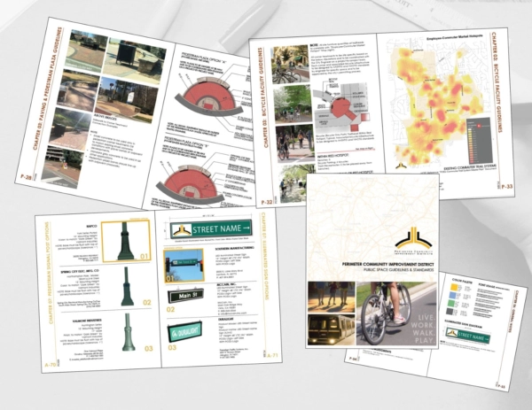This screenshot has width=532, height=410.
Task: Click the chapter 03 title beside page P-32
Action: coord(263,97)
